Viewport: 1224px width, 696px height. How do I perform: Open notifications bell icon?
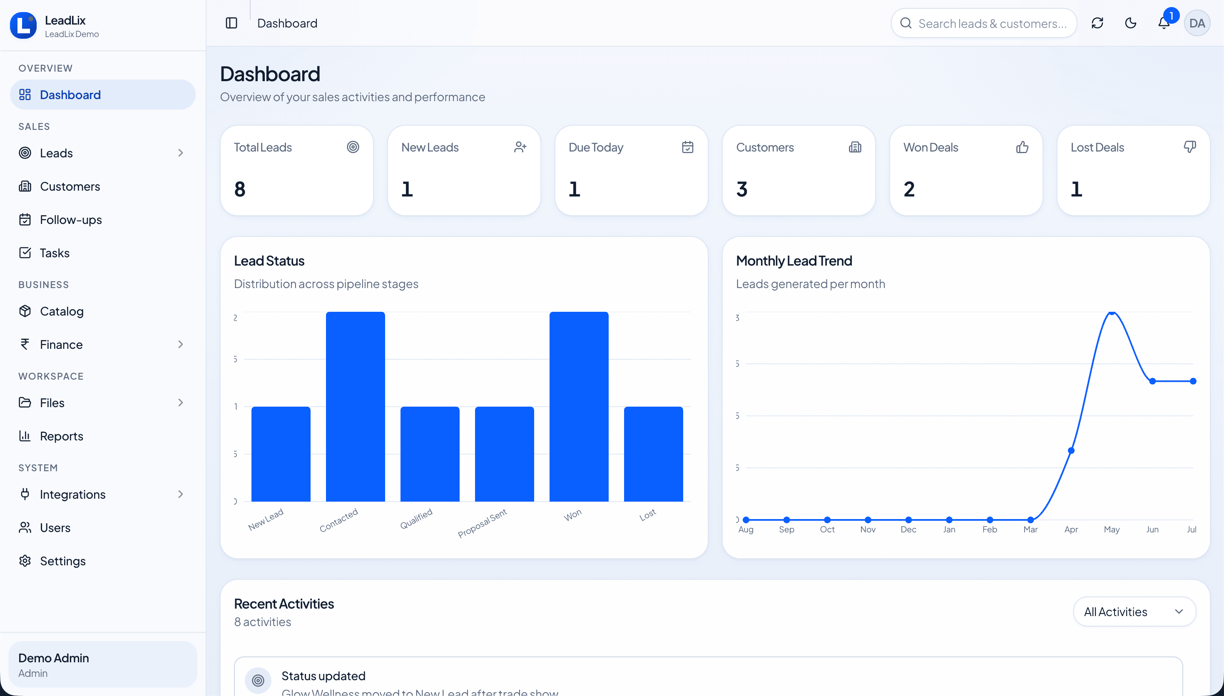[x=1164, y=23]
